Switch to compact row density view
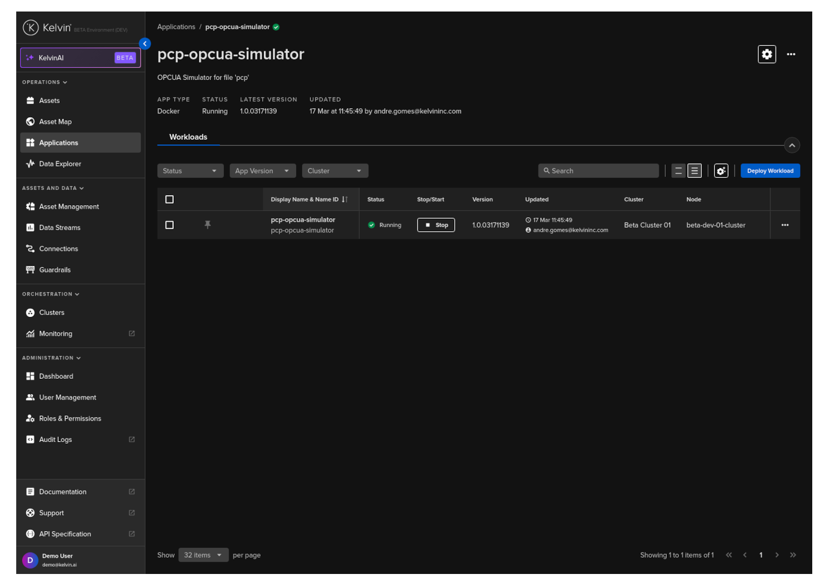 (694, 171)
